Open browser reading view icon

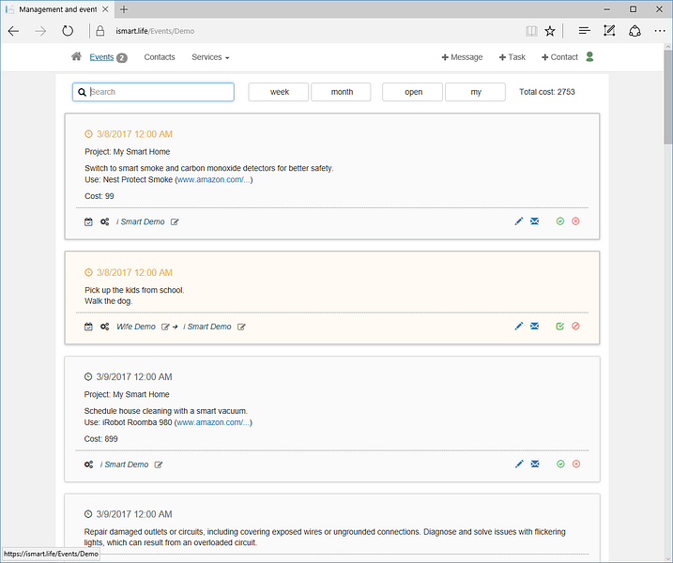pyautogui.click(x=531, y=31)
